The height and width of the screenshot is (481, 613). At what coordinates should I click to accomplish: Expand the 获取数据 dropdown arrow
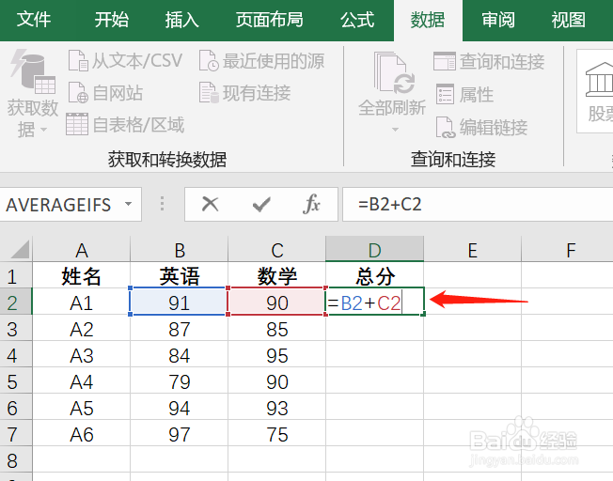pyautogui.click(x=43, y=130)
